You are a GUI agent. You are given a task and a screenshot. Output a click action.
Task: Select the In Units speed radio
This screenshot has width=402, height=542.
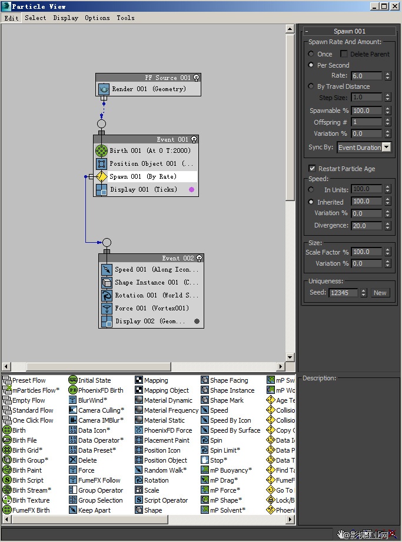click(311, 189)
